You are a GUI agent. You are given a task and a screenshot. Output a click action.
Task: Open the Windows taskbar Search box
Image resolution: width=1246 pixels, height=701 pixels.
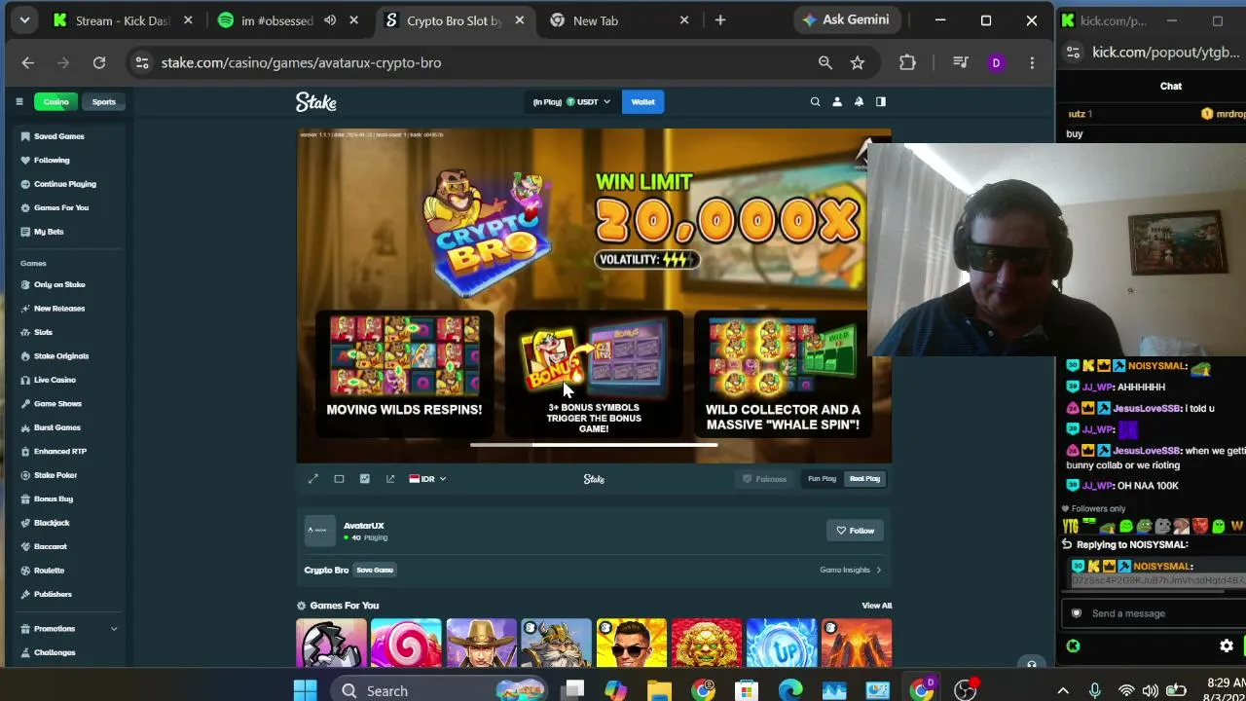click(x=438, y=690)
